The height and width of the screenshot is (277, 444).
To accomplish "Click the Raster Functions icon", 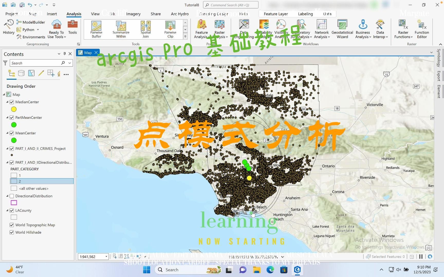I will click(x=403, y=29).
